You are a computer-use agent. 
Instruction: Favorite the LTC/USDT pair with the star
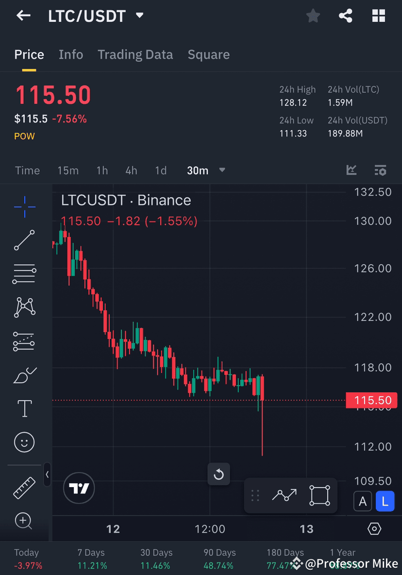(313, 16)
